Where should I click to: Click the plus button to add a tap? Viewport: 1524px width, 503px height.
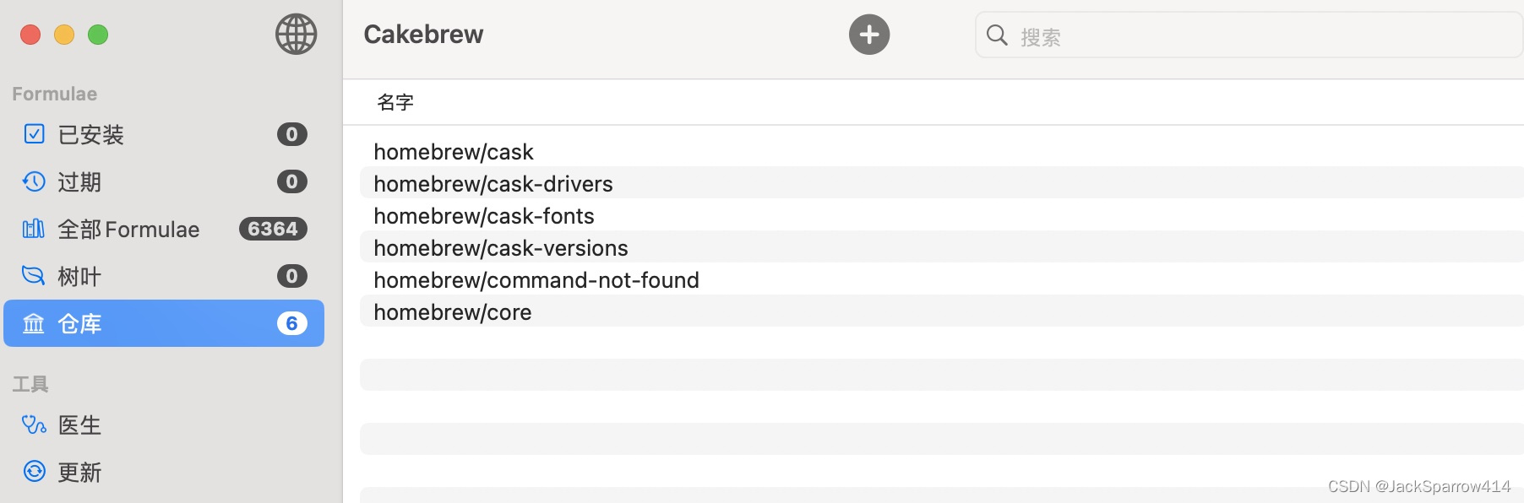coord(869,35)
